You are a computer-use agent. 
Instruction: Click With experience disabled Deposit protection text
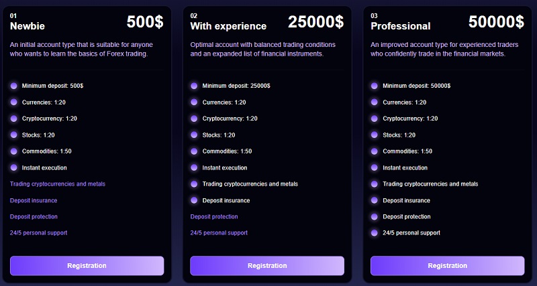pyautogui.click(x=214, y=216)
